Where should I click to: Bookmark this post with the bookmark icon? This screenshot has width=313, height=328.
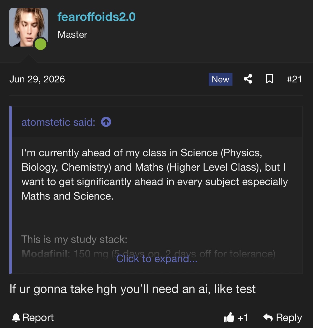(x=269, y=79)
